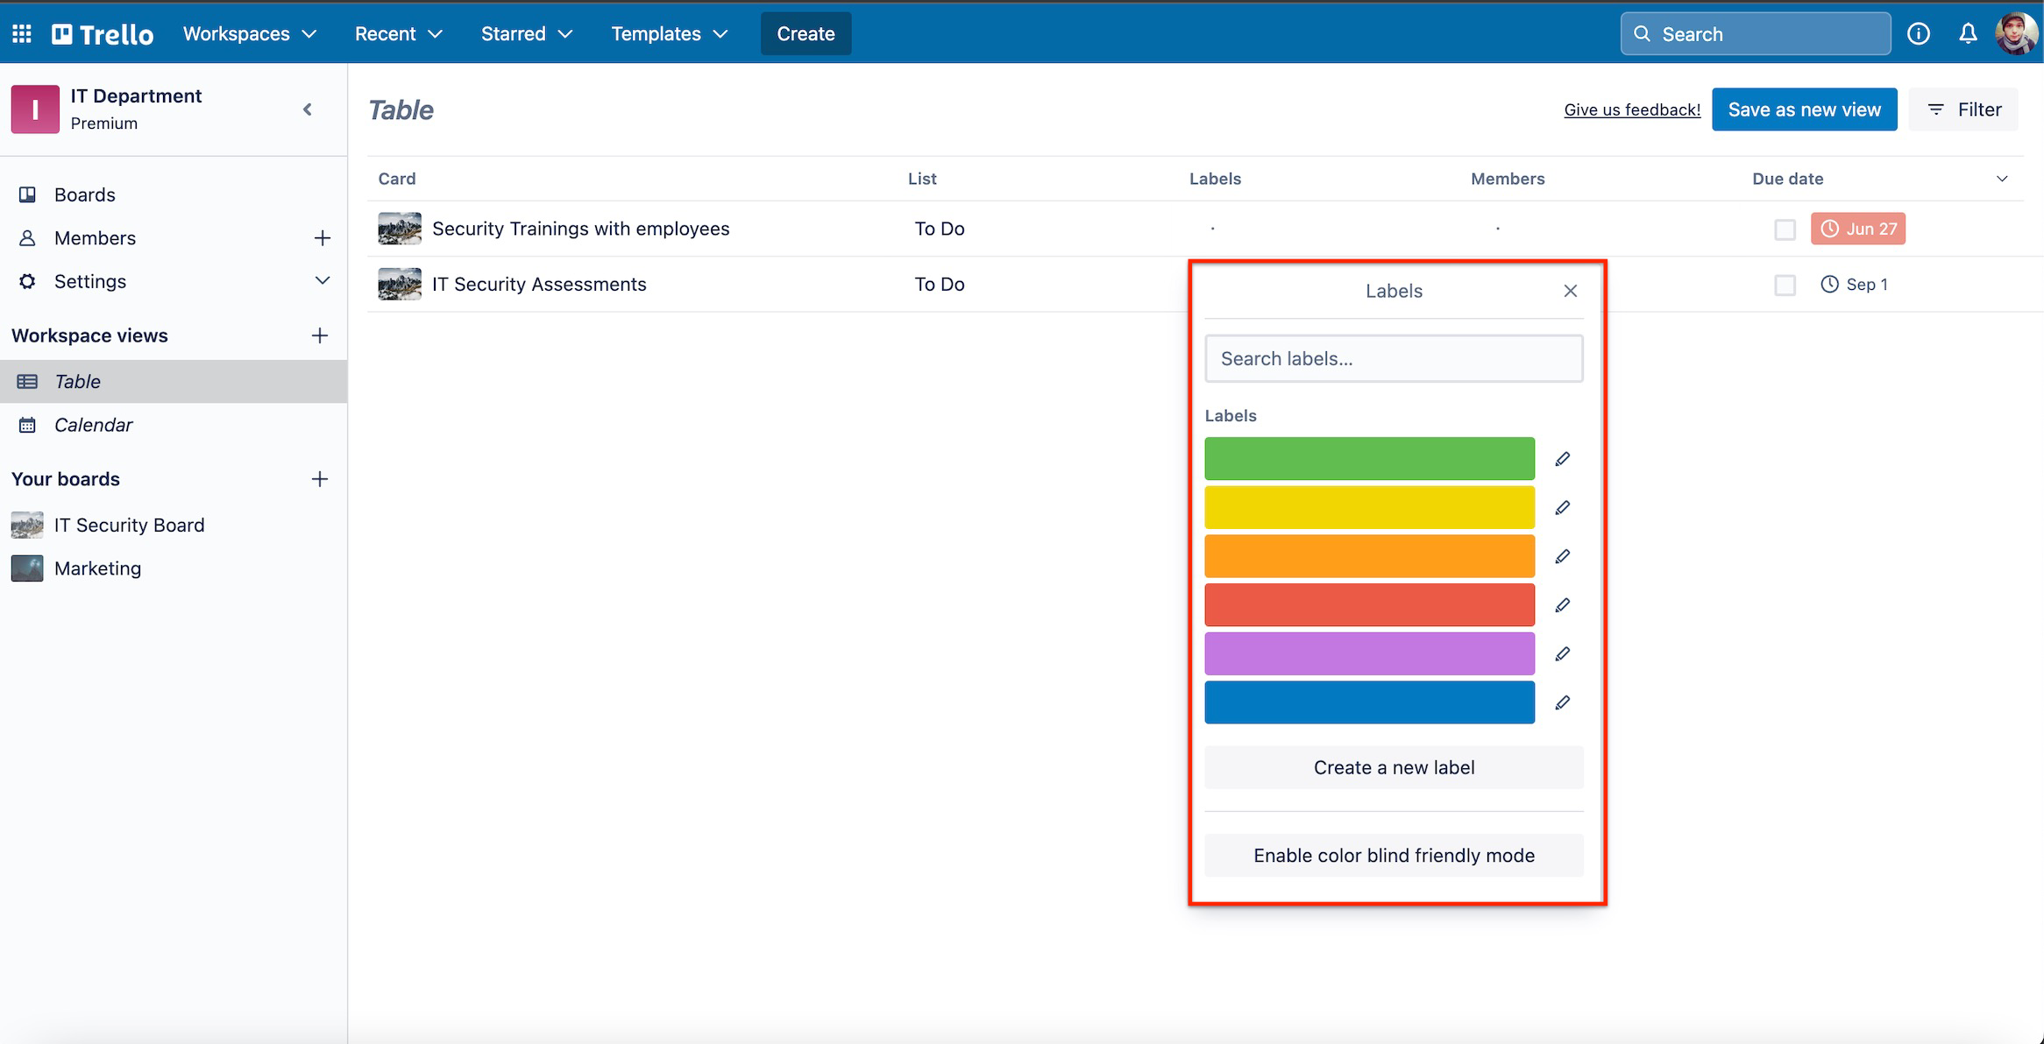The image size is (2044, 1044).
Task: Open Settings in the sidebar
Action: 90,281
